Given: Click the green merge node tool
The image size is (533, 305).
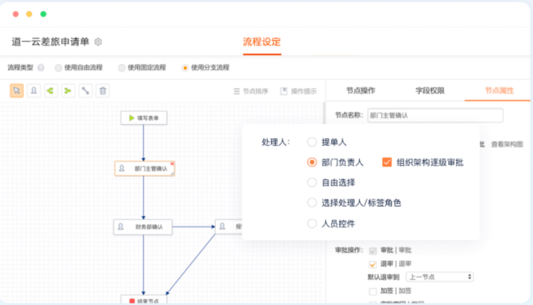Looking at the screenshot, I should click(x=68, y=91).
